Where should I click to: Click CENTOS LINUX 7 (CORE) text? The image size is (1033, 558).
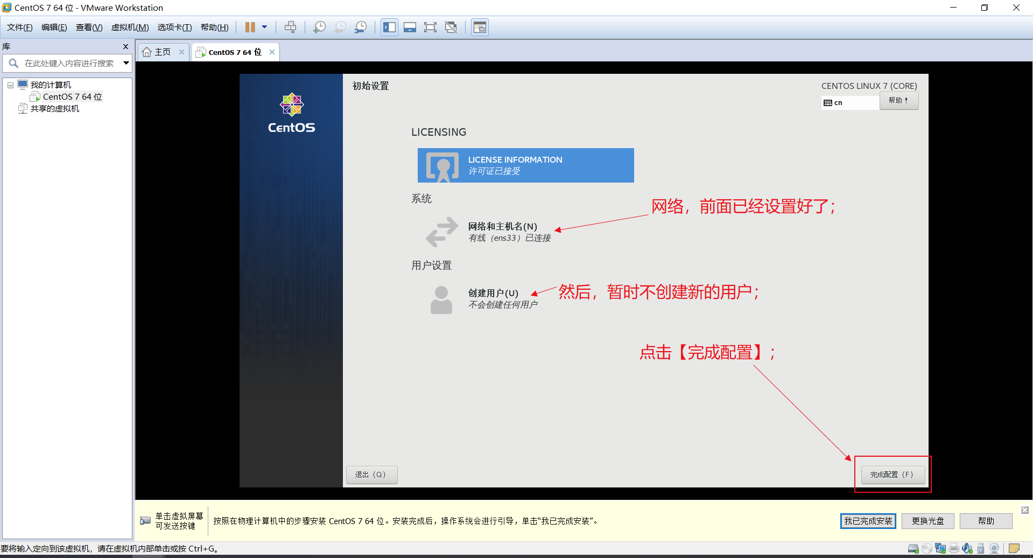tap(869, 86)
